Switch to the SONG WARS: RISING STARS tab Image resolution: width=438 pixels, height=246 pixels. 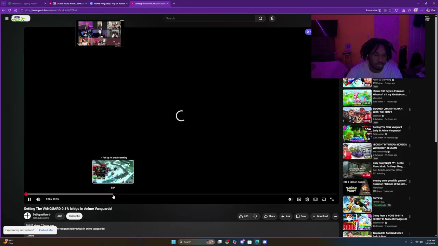click(68, 3)
